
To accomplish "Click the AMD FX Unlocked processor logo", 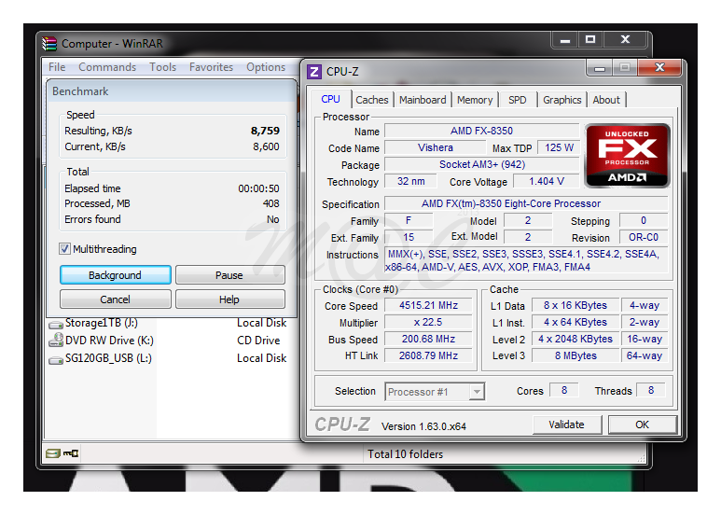I will point(627,156).
